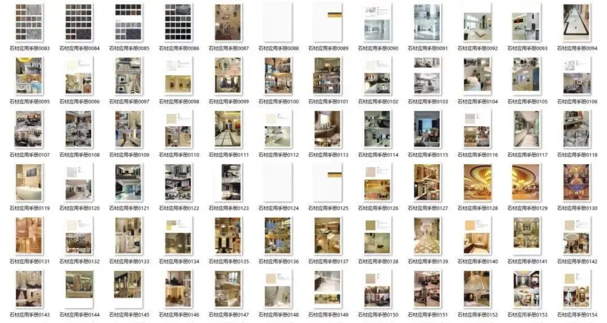Select the thumbnail for 石材应用手册0083
This screenshot has width=607, height=323.
(x=29, y=22)
